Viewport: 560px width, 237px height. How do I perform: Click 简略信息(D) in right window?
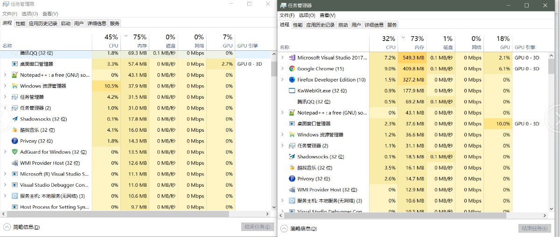304,229
